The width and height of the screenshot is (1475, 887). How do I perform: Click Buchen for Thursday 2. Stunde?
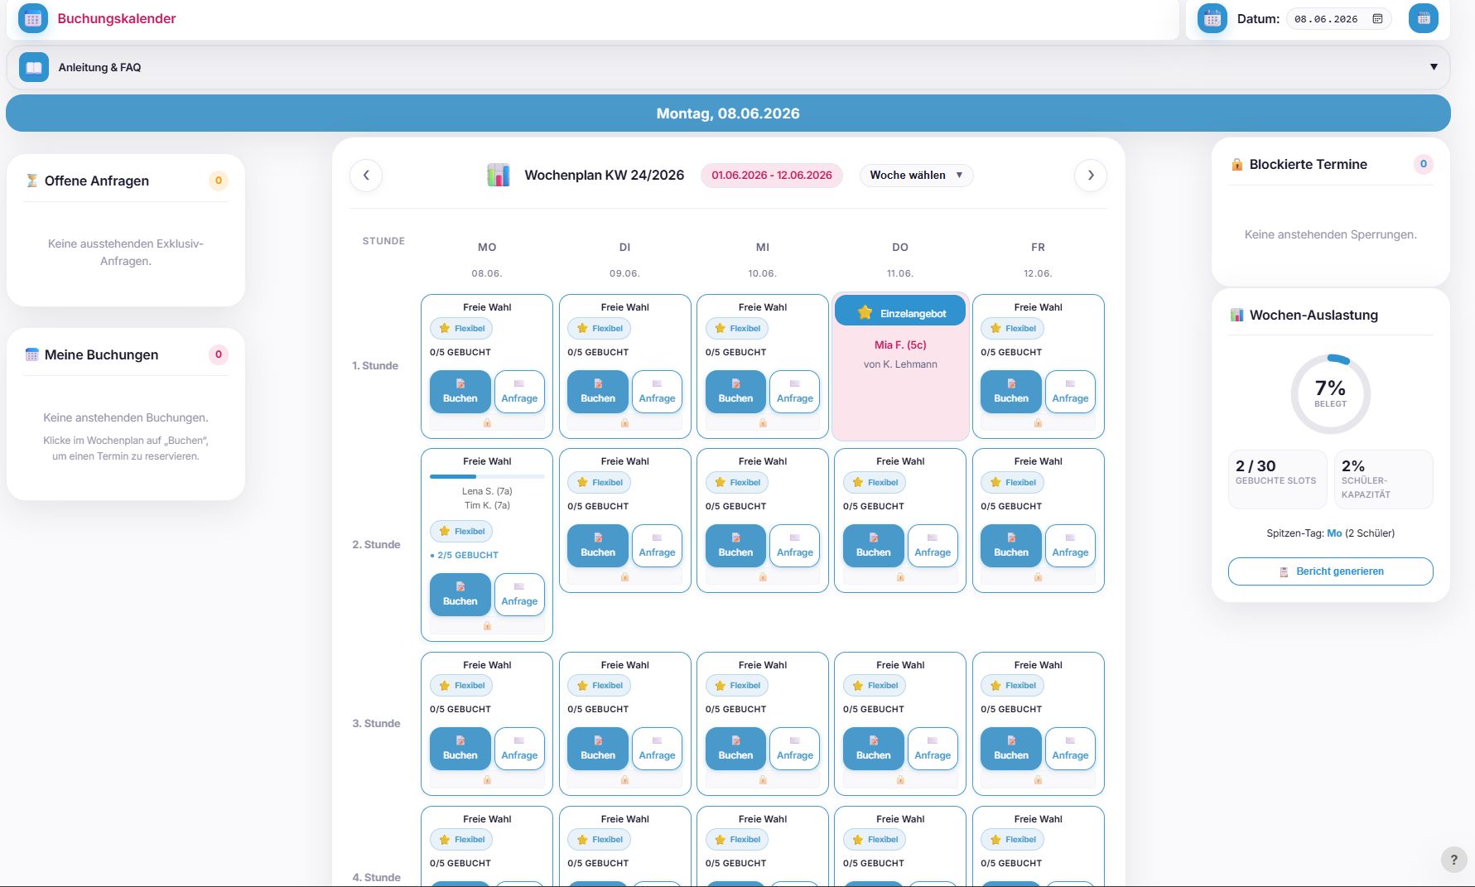[874, 546]
